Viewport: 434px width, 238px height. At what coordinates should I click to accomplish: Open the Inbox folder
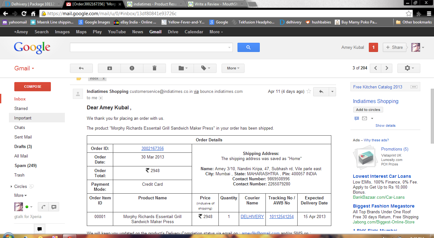pos(20,99)
